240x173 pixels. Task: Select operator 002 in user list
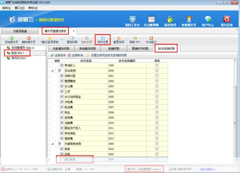click(x=19, y=58)
